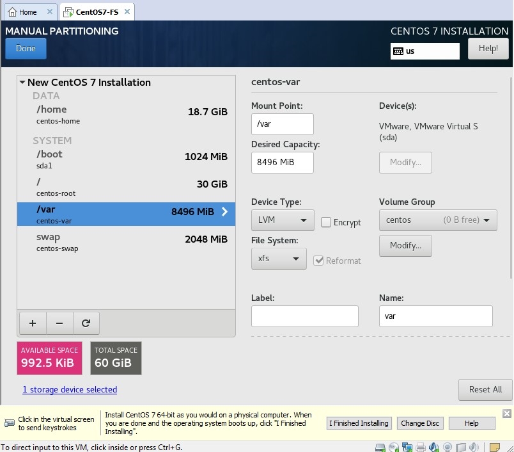Screen dimensions: 514x452
Task: Enable the Encrypt checkbox
Action: pyautogui.click(x=326, y=222)
